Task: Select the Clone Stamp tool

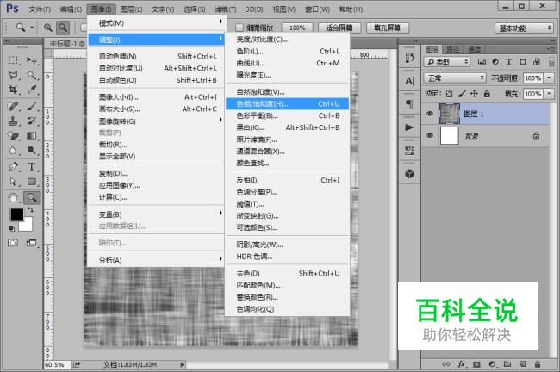Action: [x=13, y=121]
